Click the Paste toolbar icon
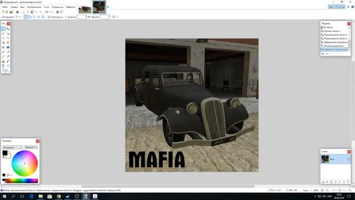355x200 pixels. pyautogui.click(x=32, y=12)
